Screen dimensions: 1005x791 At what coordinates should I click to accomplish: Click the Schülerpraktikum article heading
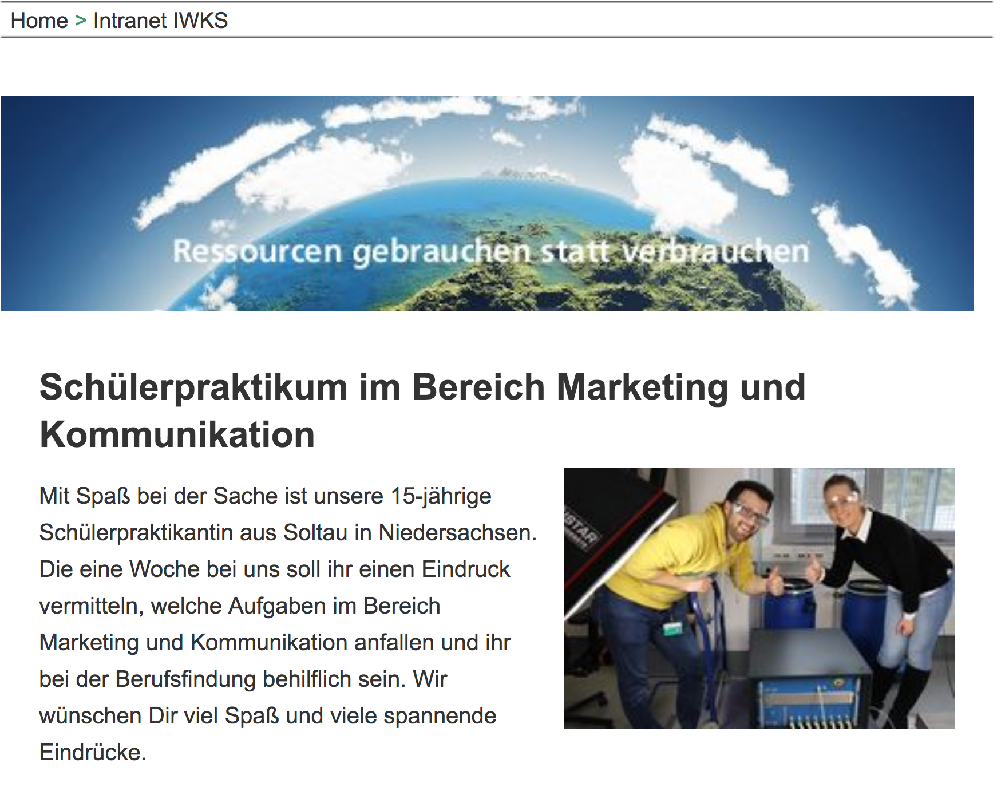tap(422, 410)
